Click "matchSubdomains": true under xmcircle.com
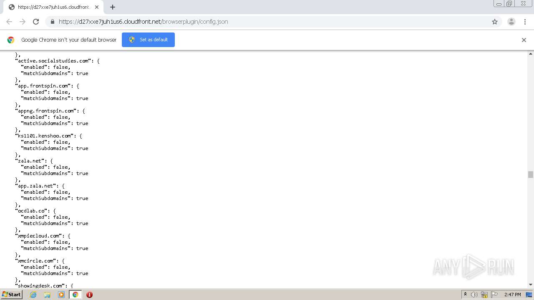Screen dimensions: 534x300 [55, 273]
